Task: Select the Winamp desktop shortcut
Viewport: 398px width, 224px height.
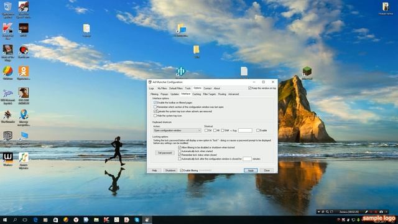Action: coord(8,159)
